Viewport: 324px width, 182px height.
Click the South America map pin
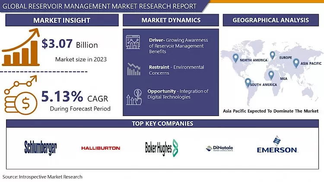[x=248, y=82]
